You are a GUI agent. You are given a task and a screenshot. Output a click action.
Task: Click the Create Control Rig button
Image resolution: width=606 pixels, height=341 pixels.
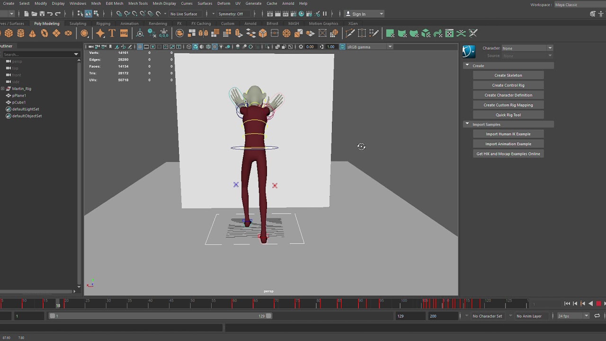click(x=508, y=85)
